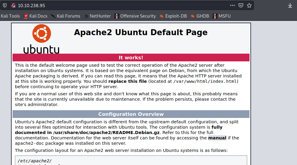Viewport: 297px width, 165px height.
Task: Open the Offensive Security bookmark
Action: click(135, 16)
